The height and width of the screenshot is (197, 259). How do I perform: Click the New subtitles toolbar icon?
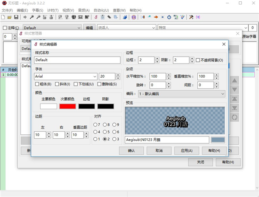coord(3,17)
